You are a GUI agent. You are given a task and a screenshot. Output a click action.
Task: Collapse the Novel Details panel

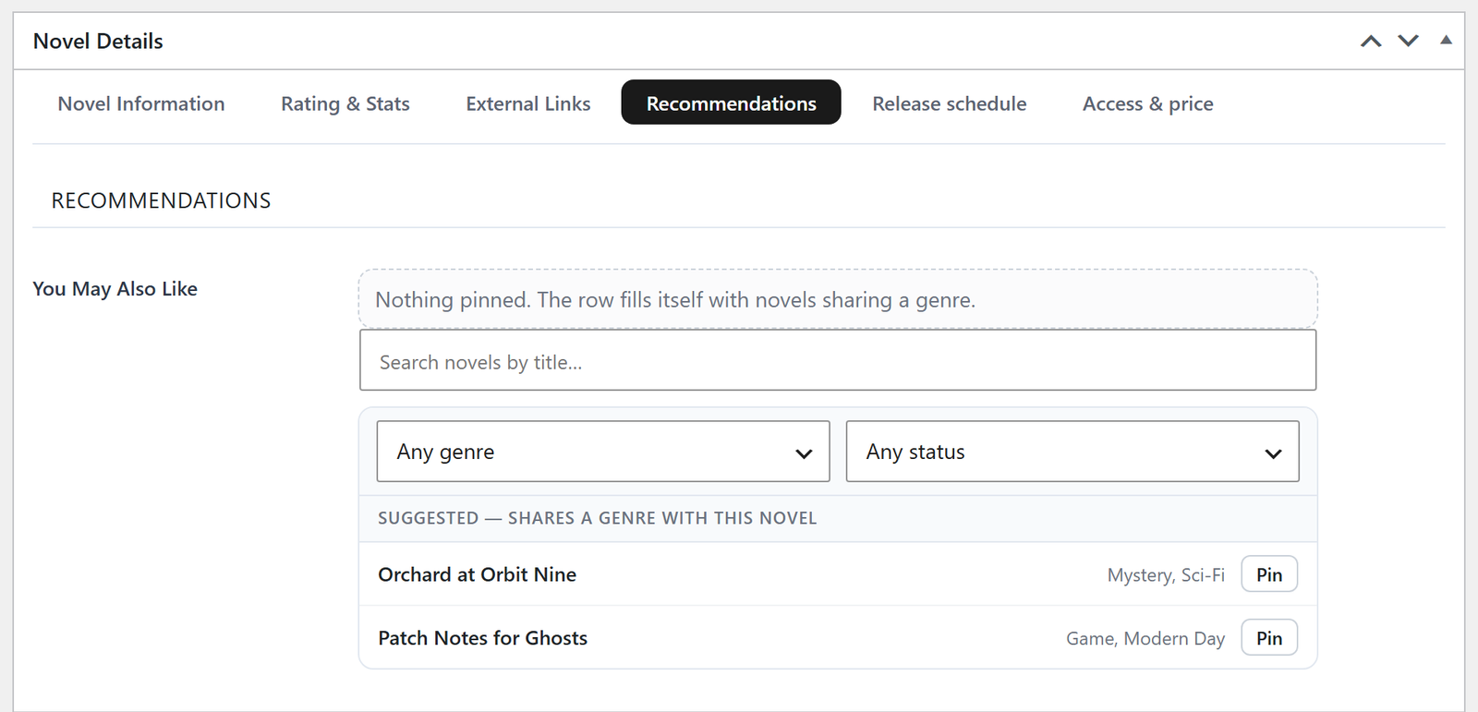1446,41
